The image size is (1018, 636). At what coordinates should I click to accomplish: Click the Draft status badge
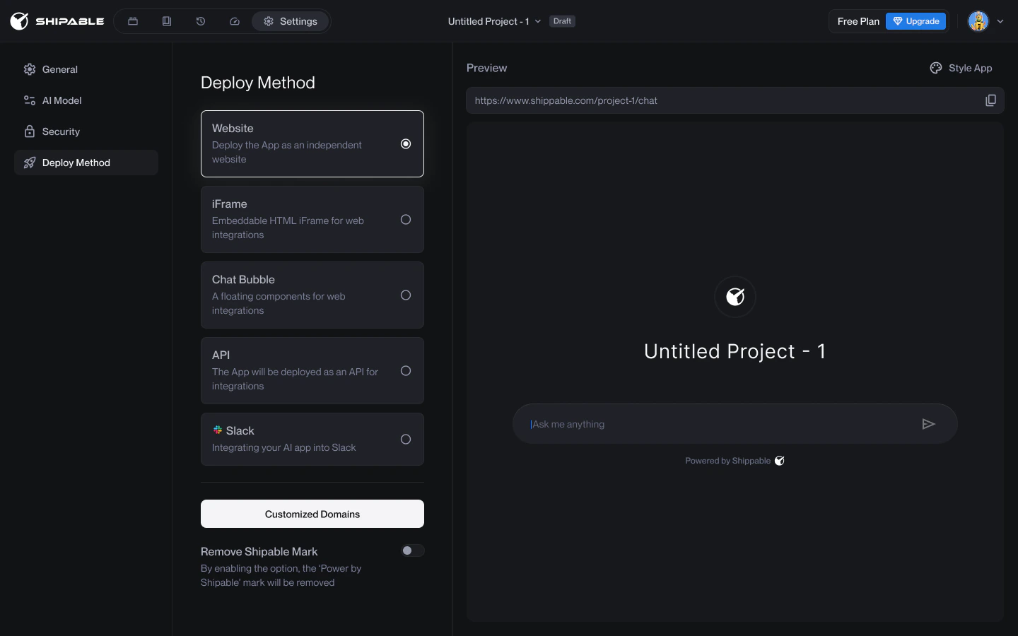[562, 21]
